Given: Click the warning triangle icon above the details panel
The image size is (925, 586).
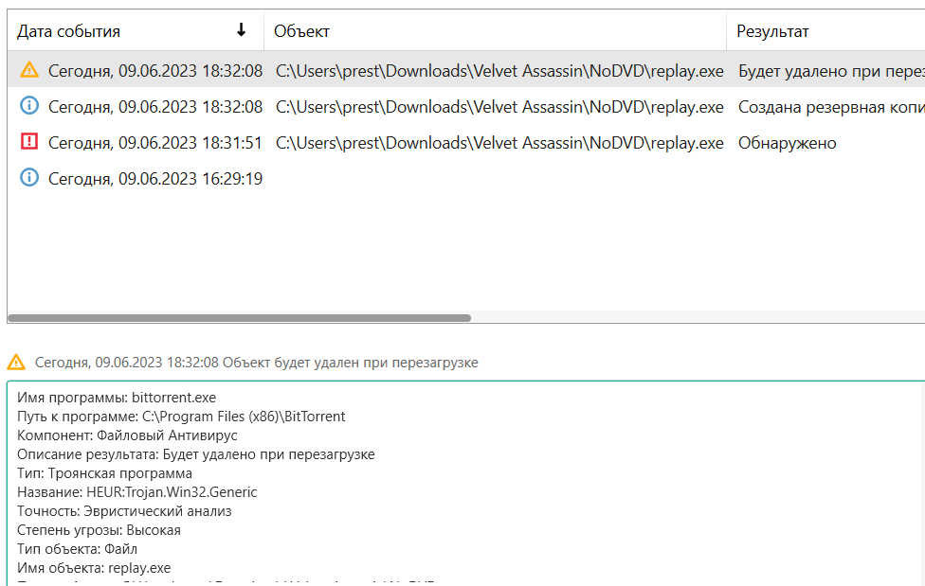Looking at the screenshot, I should click(x=16, y=363).
